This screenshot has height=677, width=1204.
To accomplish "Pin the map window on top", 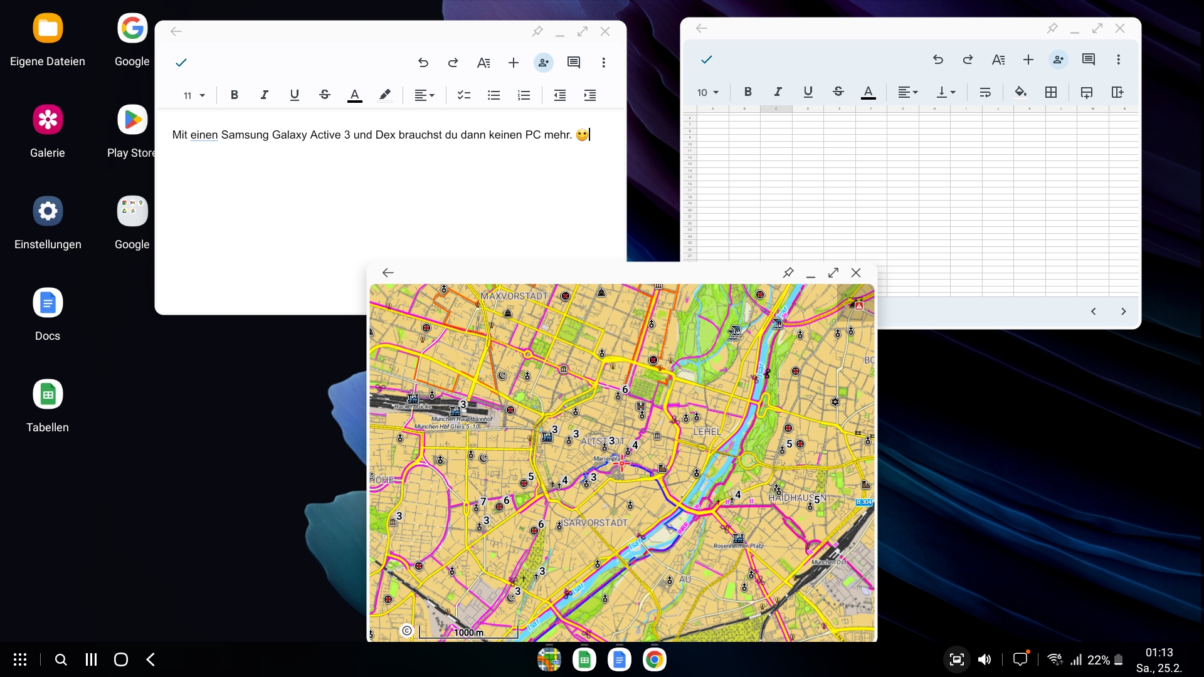I will 788,273.
